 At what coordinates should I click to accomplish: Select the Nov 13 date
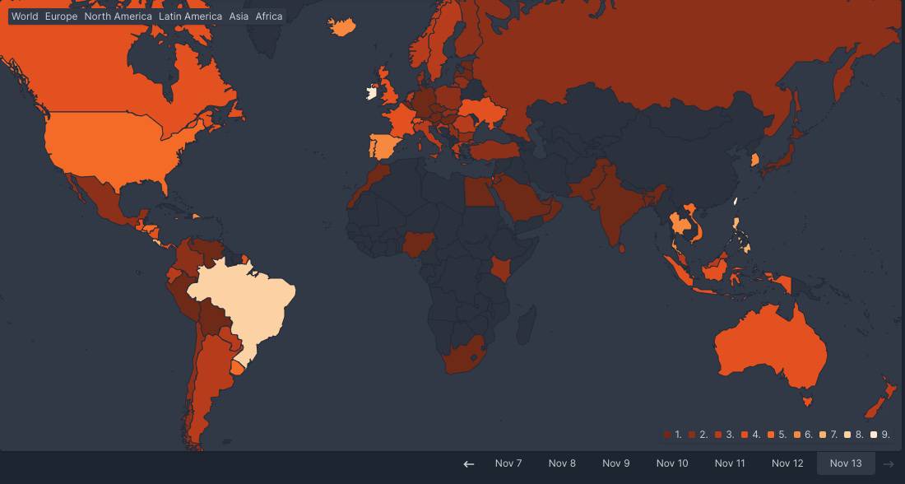[845, 463]
